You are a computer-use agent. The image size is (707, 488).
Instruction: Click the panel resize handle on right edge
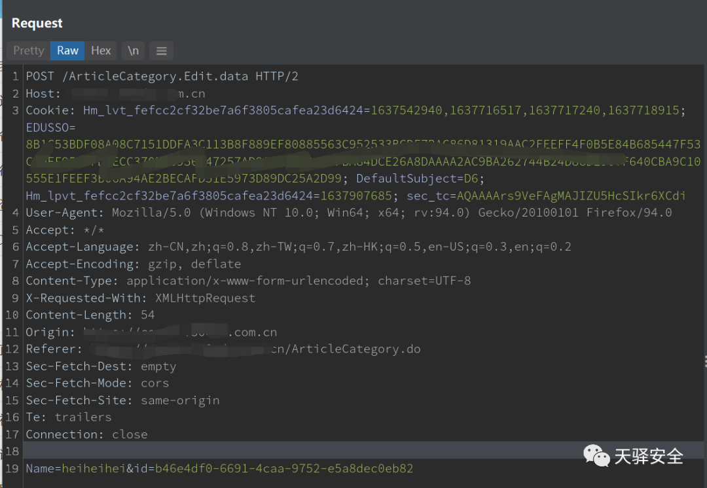click(704, 361)
